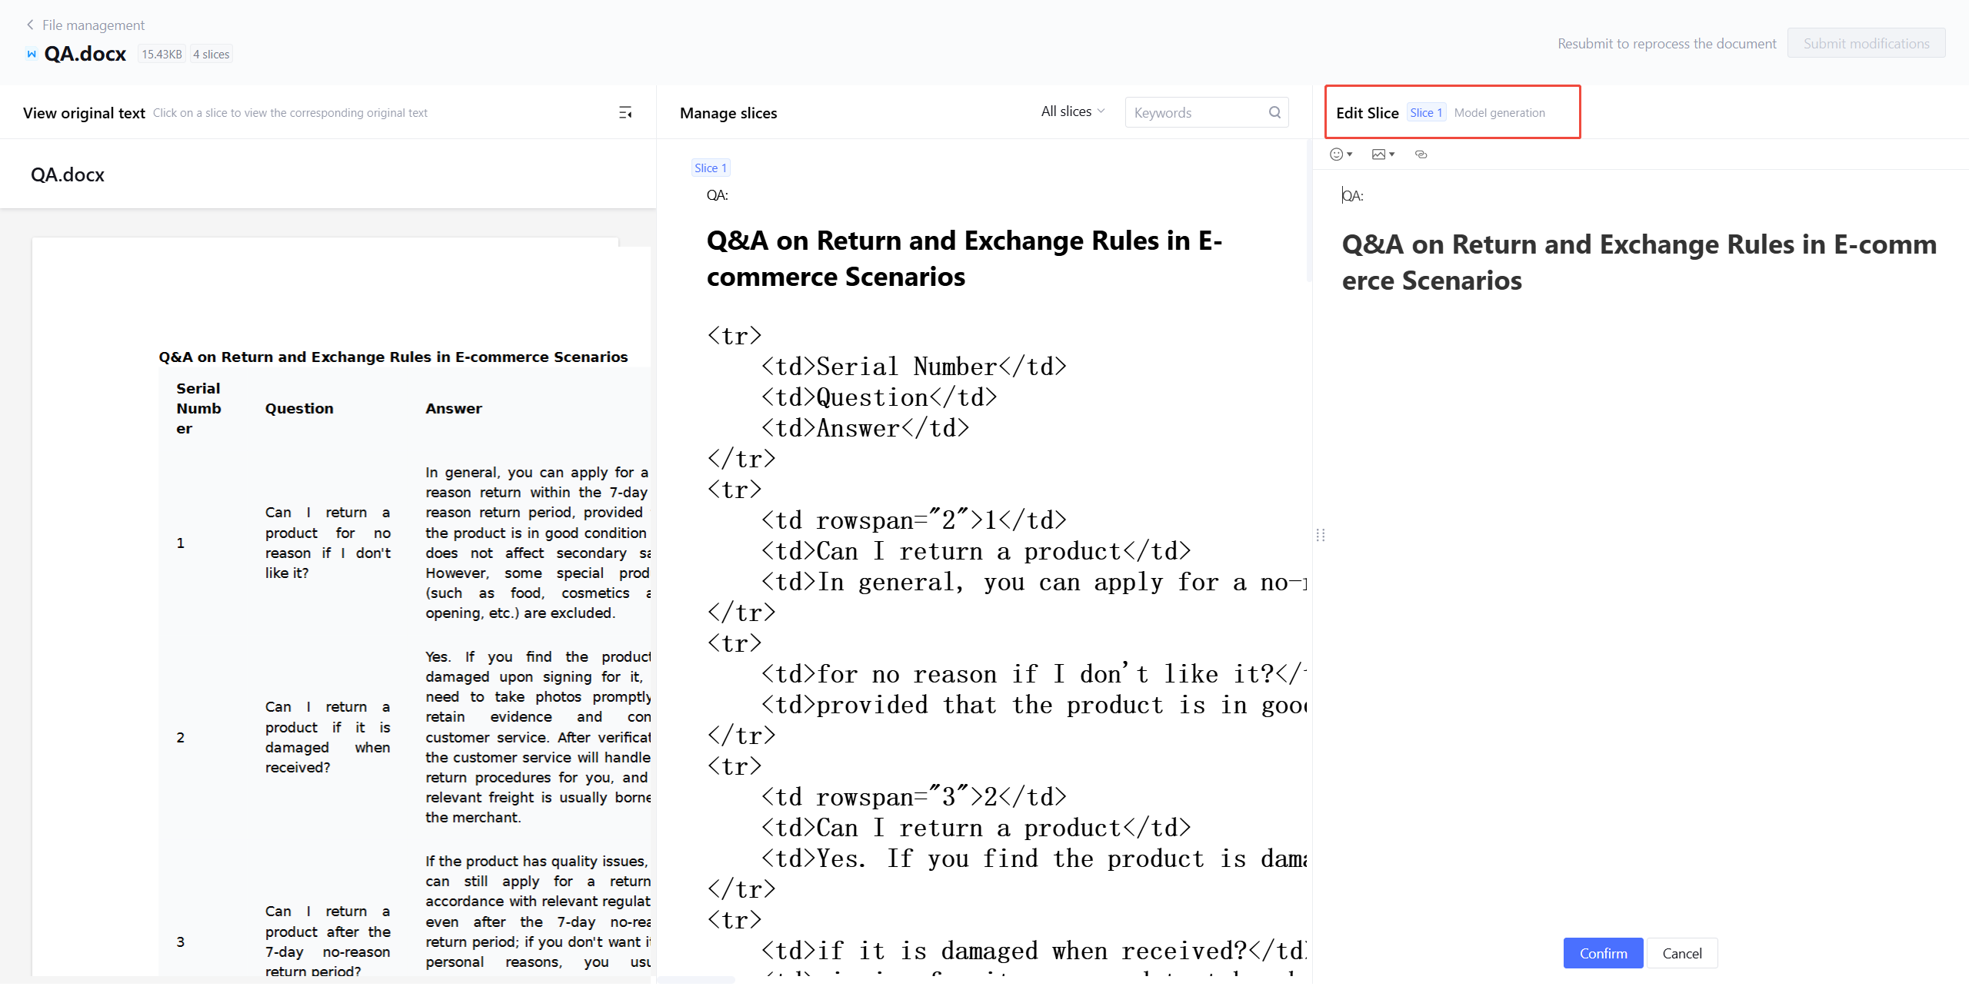Viewport: 1969px width, 1003px height.
Task: Click the Cancel button
Action: pos(1681,953)
